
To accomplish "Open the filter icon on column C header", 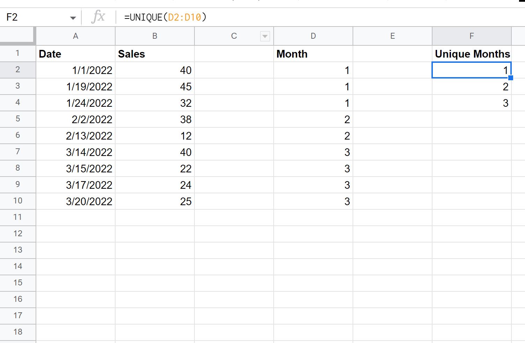I will coord(265,36).
